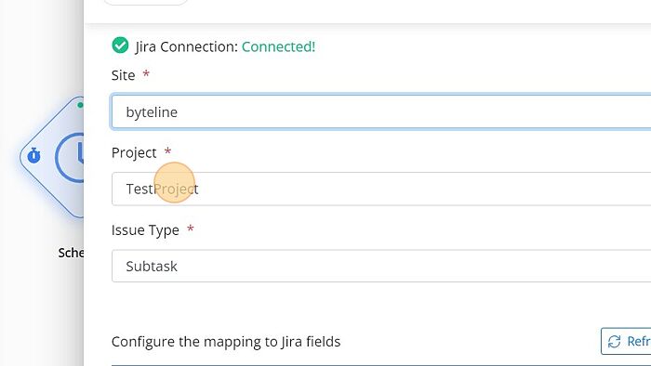The image size is (651, 366).
Task: Open the Project dropdown showing TestProject
Action: (x=380, y=189)
